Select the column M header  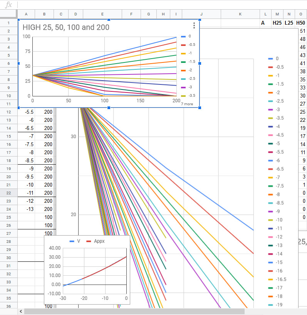pyautogui.click(x=277, y=14)
